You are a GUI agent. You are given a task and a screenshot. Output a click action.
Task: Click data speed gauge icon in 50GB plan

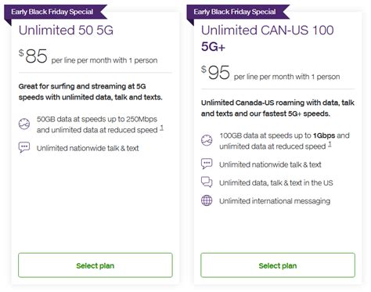(x=24, y=124)
